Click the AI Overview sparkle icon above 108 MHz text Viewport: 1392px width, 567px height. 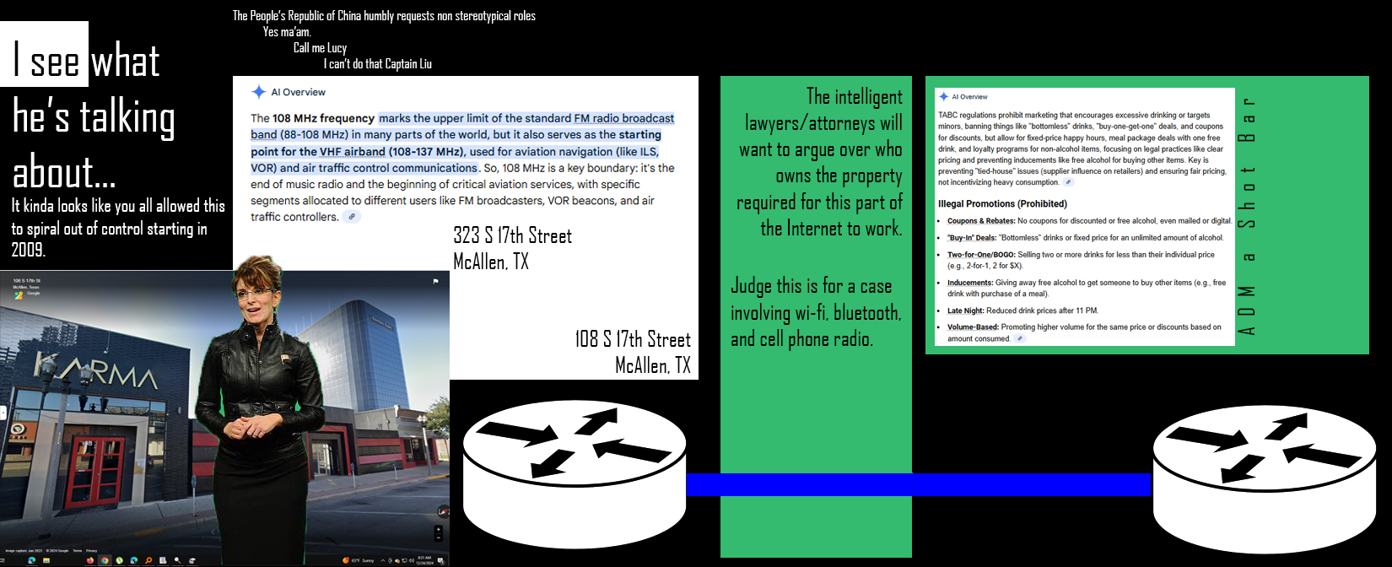(259, 92)
